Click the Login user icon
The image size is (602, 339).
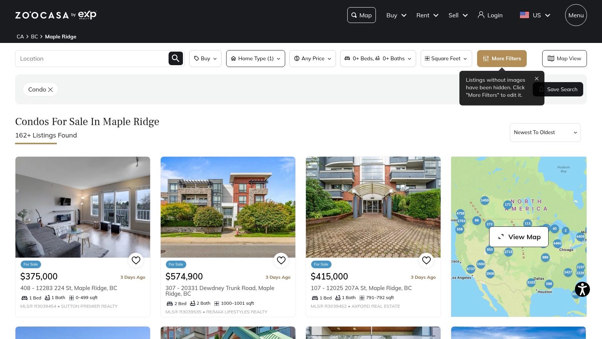pyautogui.click(x=481, y=15)
